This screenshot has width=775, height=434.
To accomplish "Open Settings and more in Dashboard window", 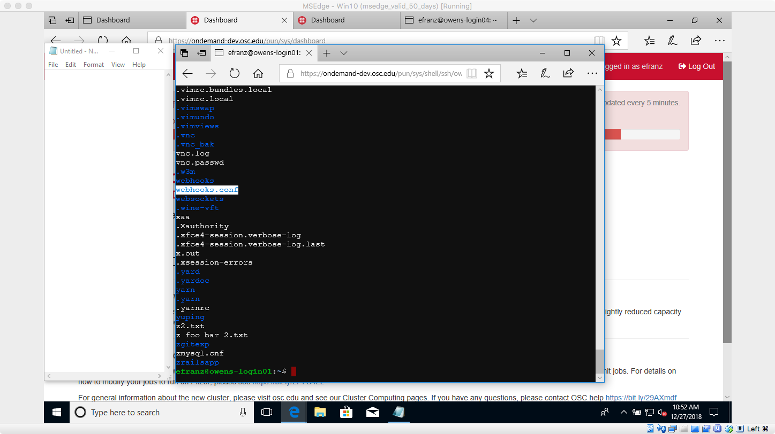I will click(719, 41).
